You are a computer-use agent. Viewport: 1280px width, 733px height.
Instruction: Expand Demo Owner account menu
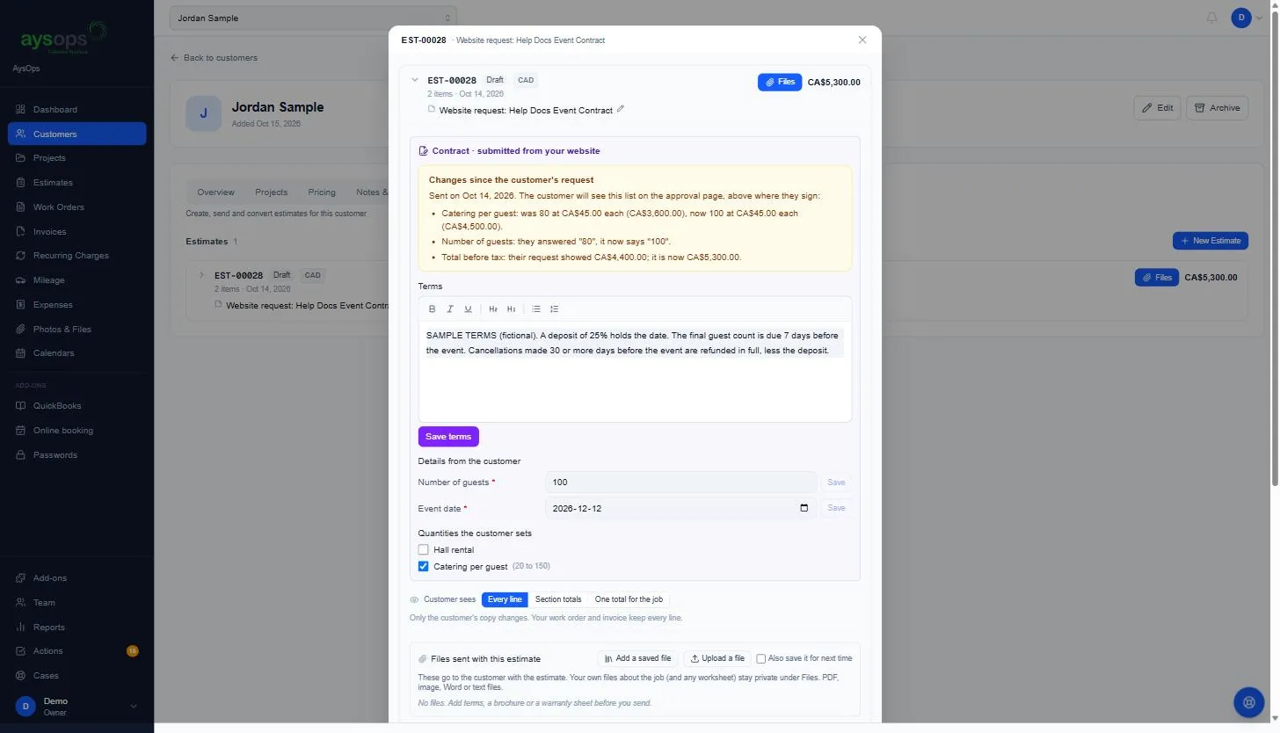point(76,706)
